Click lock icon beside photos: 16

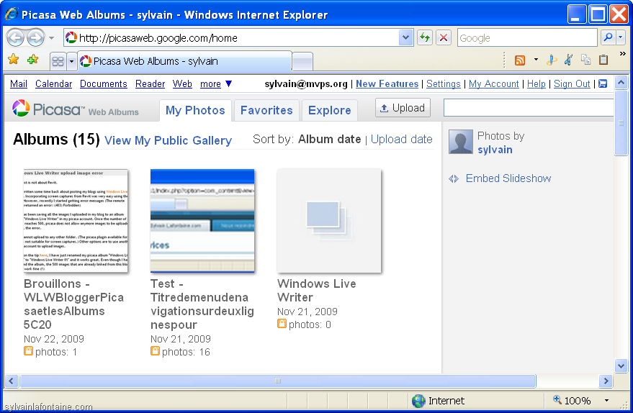point(155,351)
